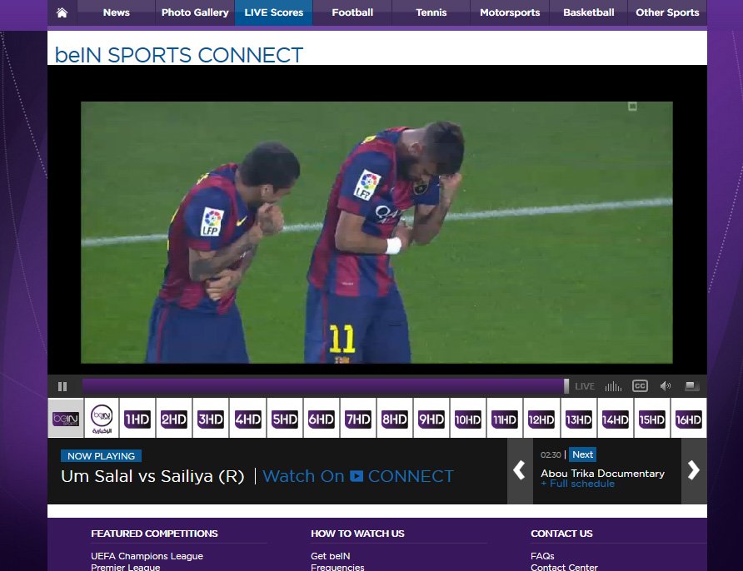
Task: Open the Basketball section
Action: [x=589, y=12]
